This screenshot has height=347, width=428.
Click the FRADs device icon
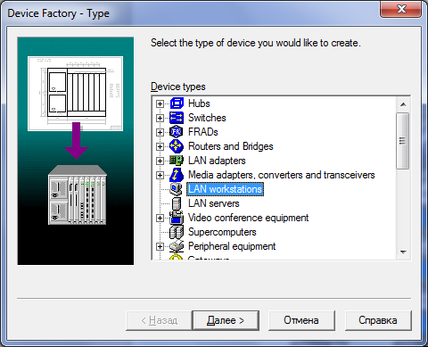177,132
